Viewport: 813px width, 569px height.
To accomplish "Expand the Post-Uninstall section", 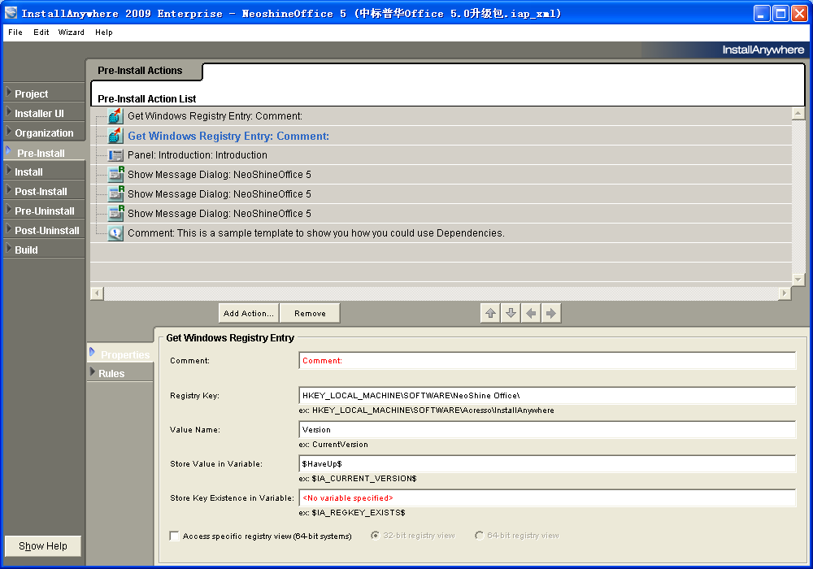I will pyautogui.click(x=44, y=230).
